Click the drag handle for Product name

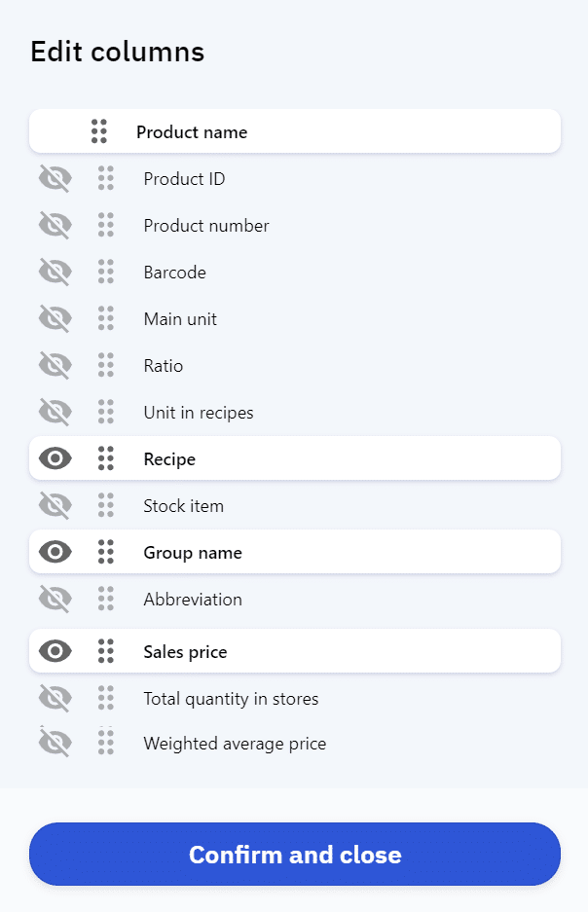[x=98, y=131]
